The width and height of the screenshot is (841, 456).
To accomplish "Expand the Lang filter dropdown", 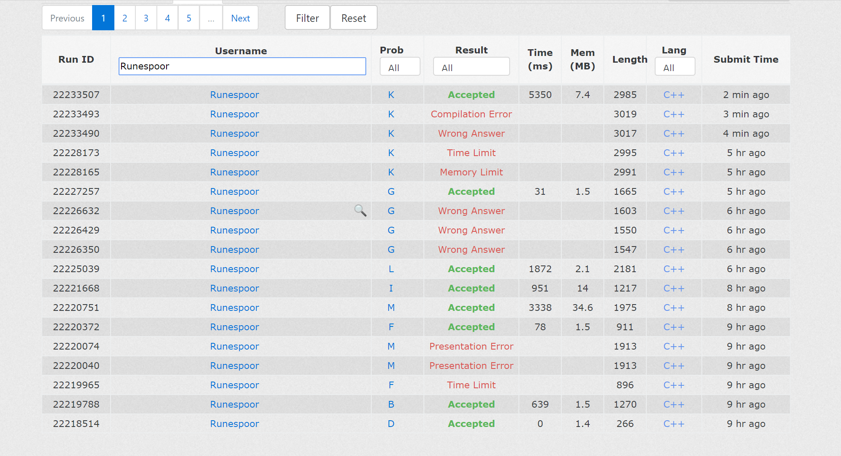I will point(674,67).
